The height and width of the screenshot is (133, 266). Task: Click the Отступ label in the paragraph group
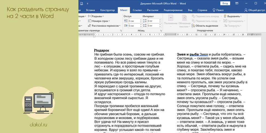tap(127, 16)
